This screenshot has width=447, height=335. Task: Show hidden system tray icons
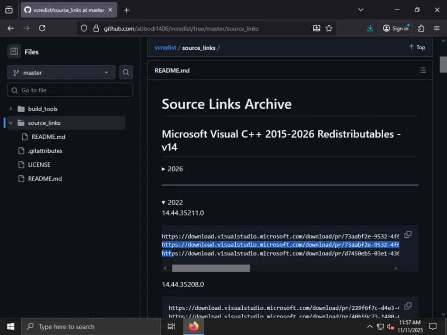(370, 326)
